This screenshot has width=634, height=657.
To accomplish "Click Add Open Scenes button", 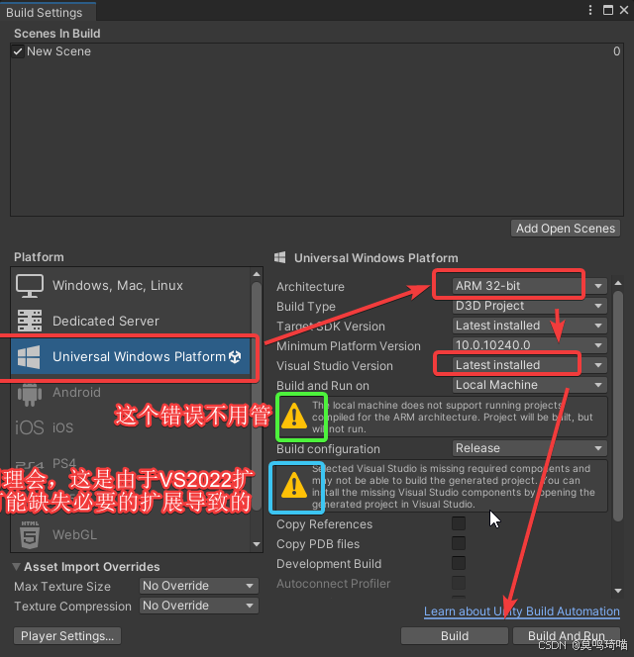I will 566,229.
